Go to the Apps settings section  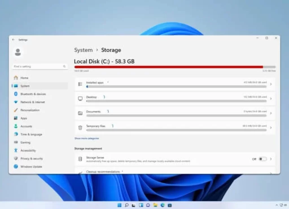[24, 118]
